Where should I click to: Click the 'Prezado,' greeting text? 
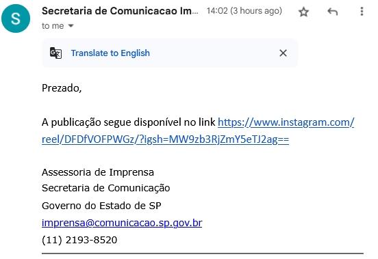[62, 88]
